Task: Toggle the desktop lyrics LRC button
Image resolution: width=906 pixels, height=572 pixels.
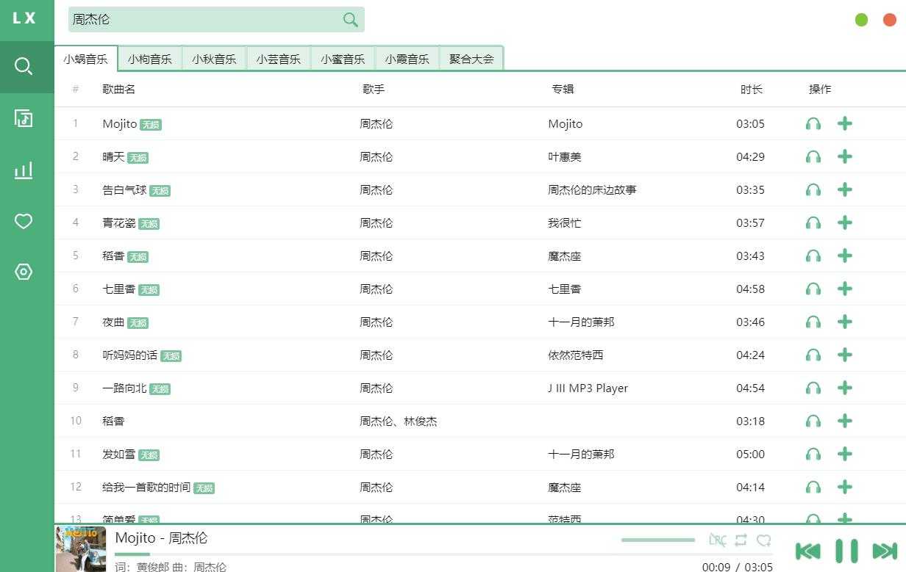Action: pyautogui.click(x=717, y=540)
